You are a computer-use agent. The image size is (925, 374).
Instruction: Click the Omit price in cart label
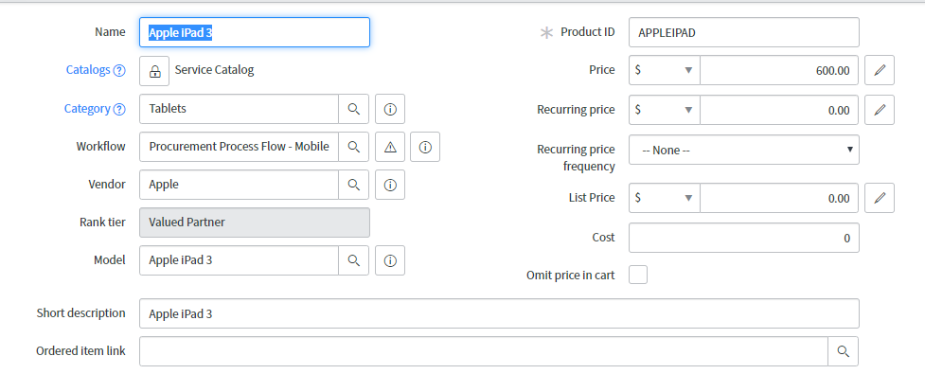(x=571, y=275)
